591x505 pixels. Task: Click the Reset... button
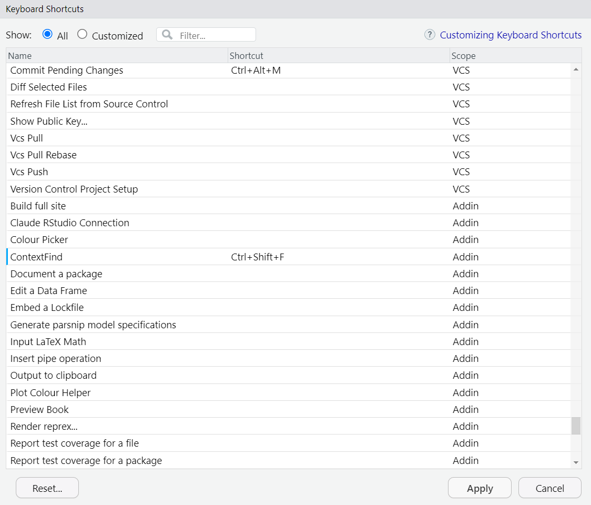click(x=47, y=488)
